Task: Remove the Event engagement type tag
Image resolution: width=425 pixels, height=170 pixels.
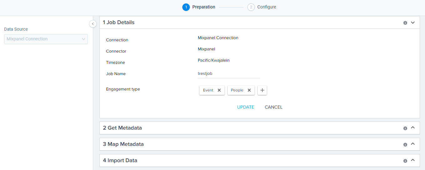Action: [219, 90]
